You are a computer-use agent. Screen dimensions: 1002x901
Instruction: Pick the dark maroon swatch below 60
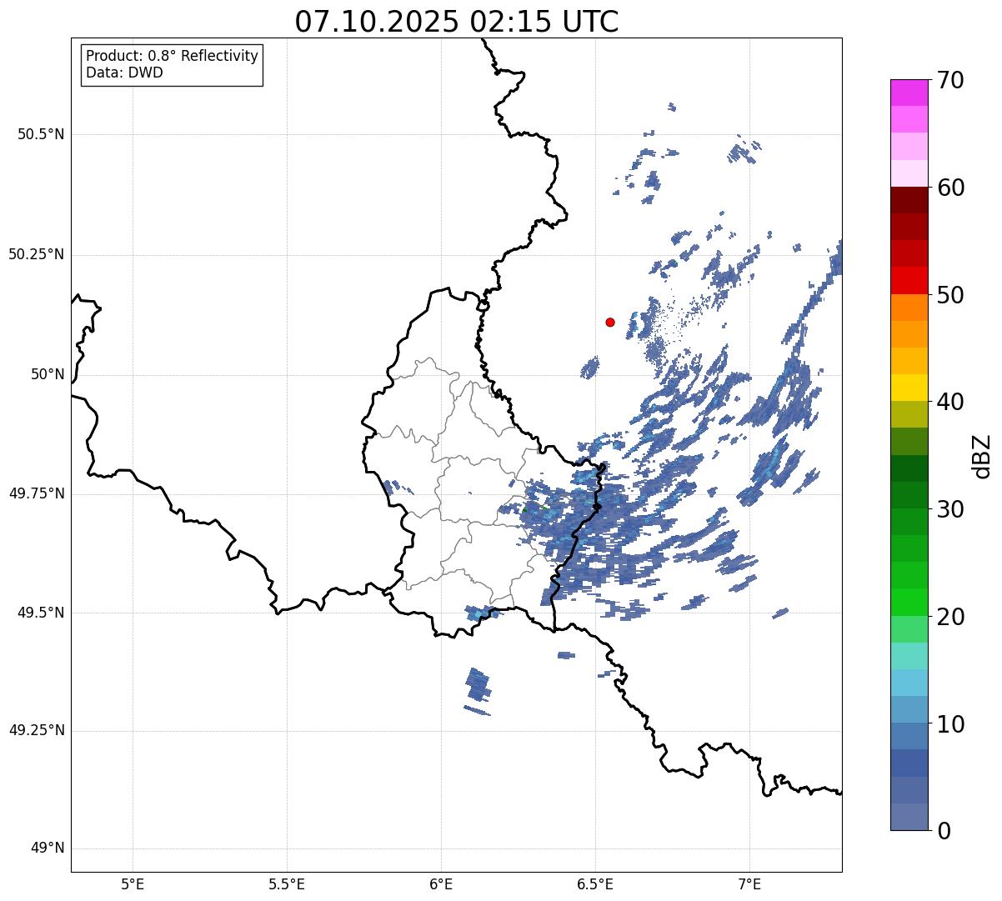[x=909, y=200]
